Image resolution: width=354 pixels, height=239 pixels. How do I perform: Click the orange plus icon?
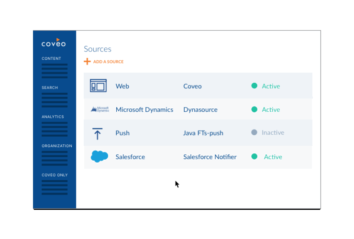[87, 61]
